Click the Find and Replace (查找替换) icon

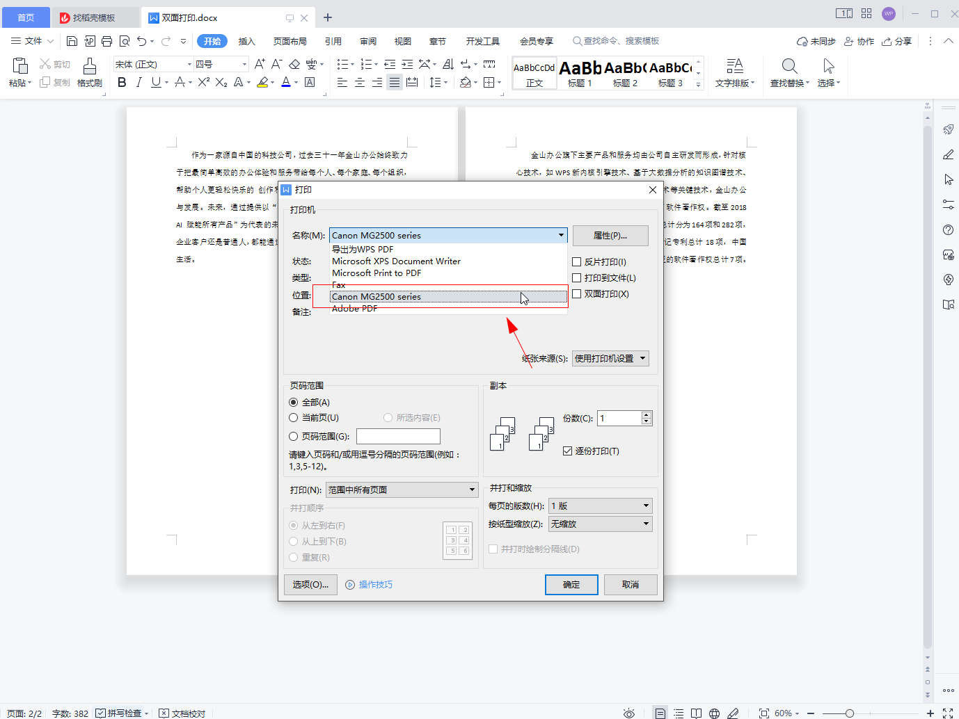(789, 66)
